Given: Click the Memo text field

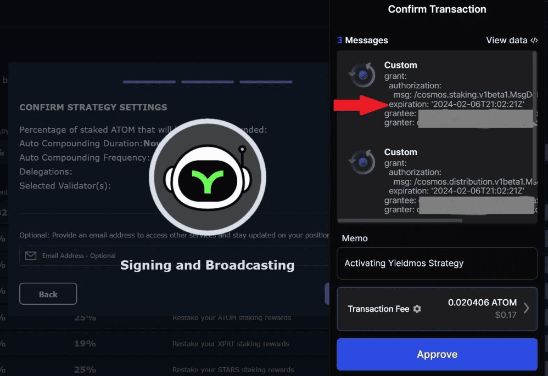Looking at the screenshot, I should tap(437, 263).
